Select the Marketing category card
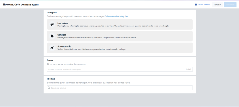 (x=120, y=24)
